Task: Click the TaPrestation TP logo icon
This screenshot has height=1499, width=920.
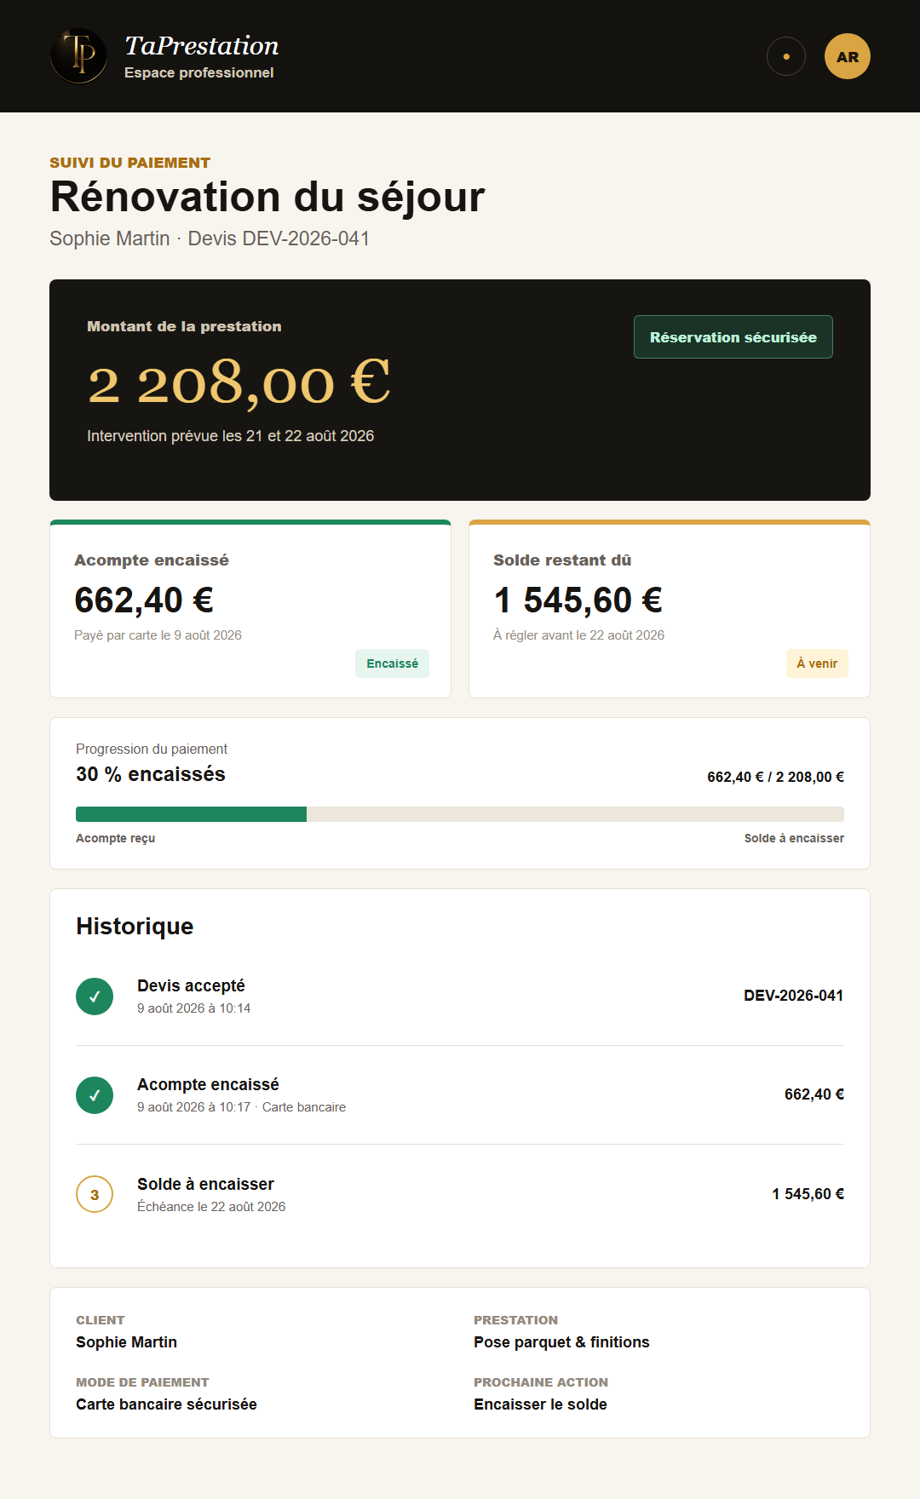Action: pyautogui.click(x=78, y=56)
